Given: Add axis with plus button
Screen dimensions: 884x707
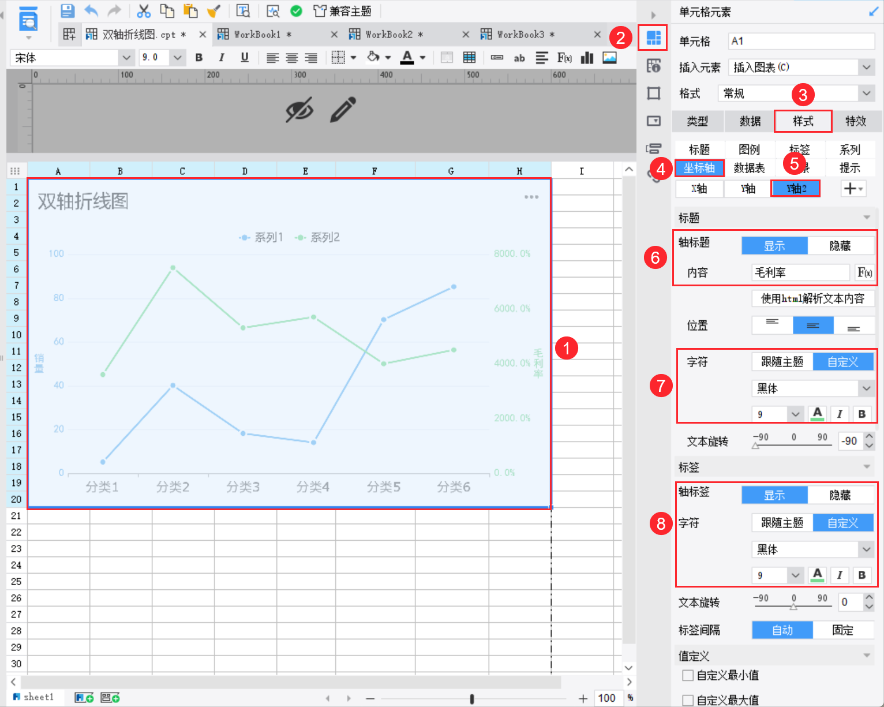Looking at the screenshot, I should pos(853,189).
